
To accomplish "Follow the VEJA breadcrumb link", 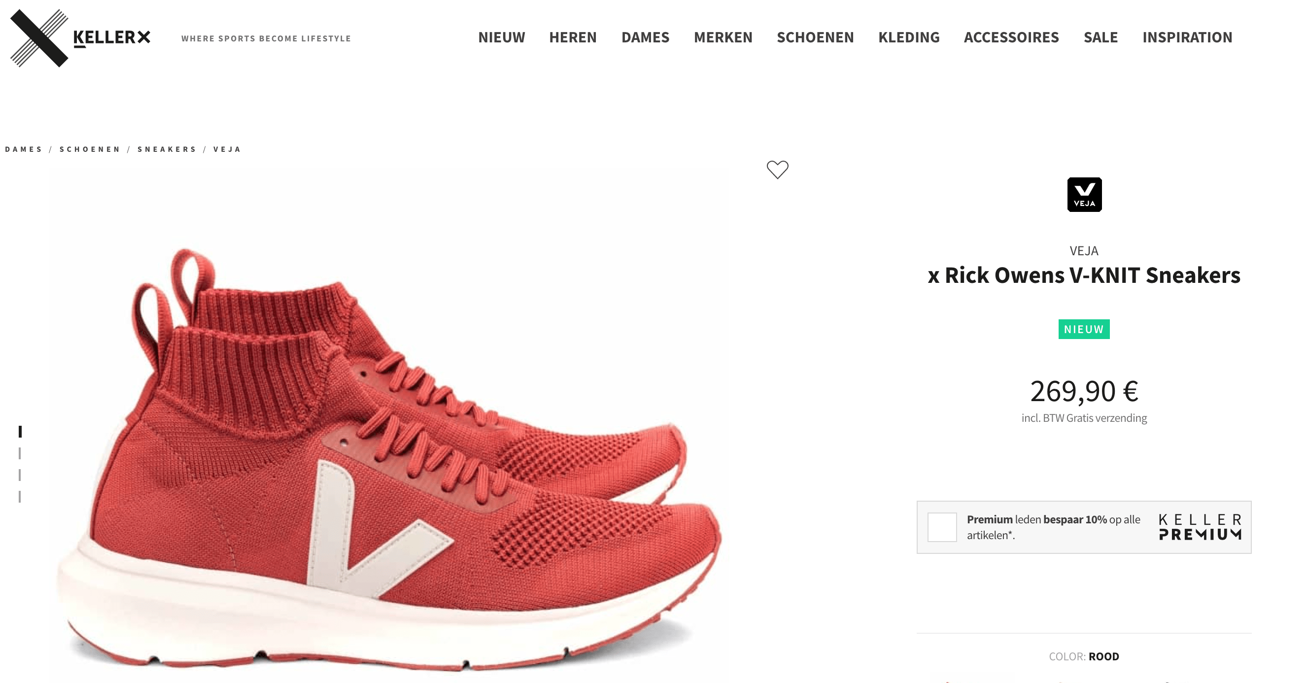I will tap(227, 149).
